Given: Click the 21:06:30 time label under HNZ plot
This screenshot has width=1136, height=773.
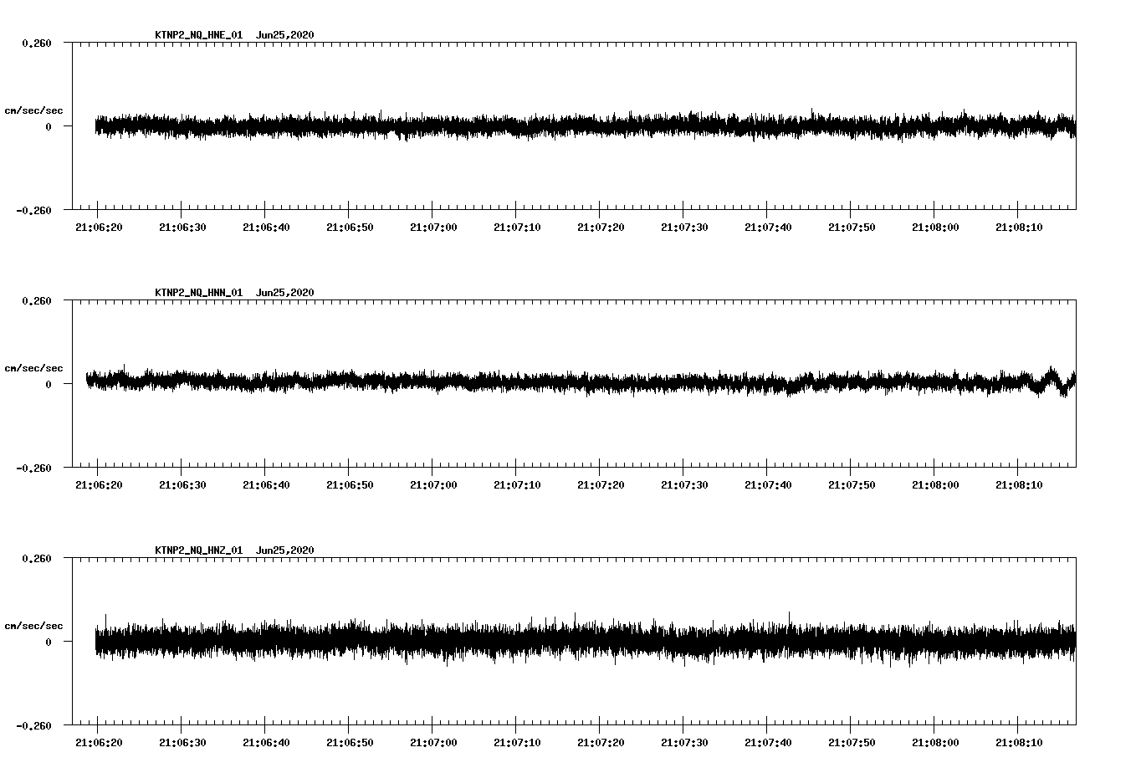Looking at the screenshot, I should coord(182,743).
